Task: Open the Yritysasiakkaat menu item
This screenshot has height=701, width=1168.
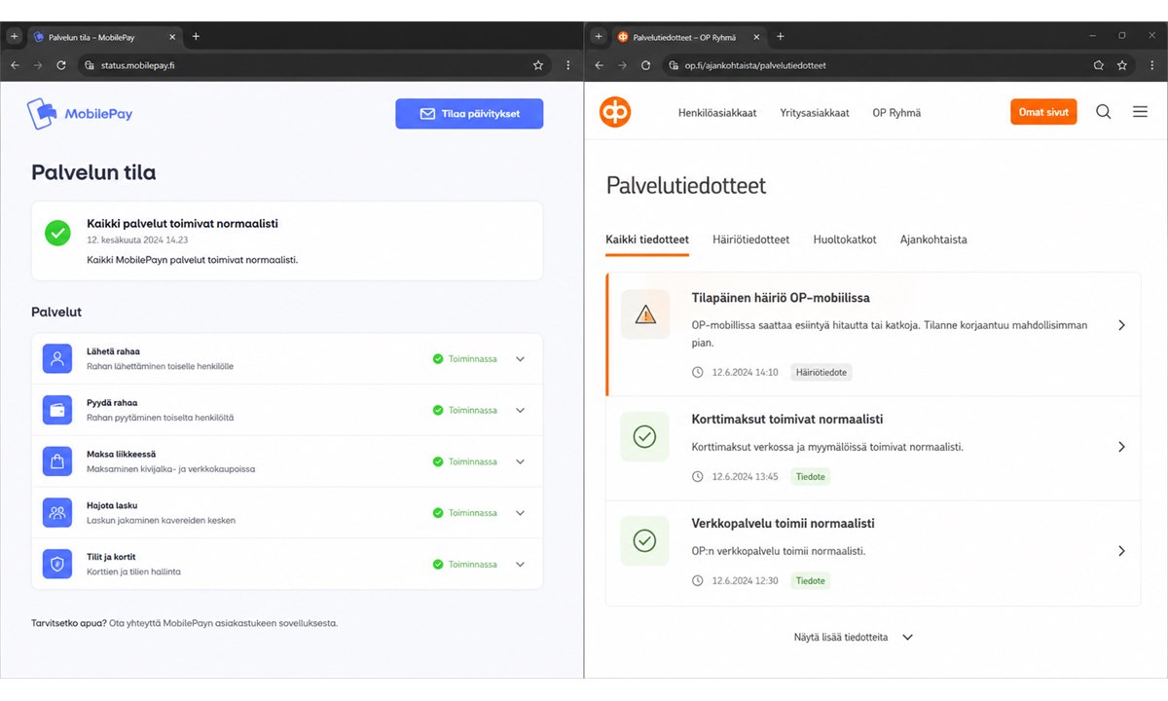Action: (x=815, y=113)
